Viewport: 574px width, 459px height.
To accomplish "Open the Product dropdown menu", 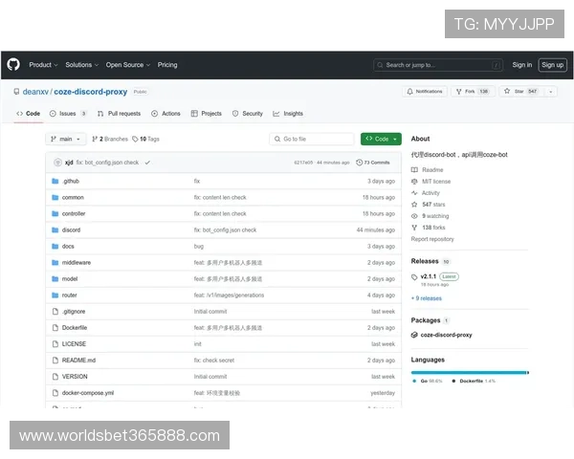I will [x=43, y=65].
